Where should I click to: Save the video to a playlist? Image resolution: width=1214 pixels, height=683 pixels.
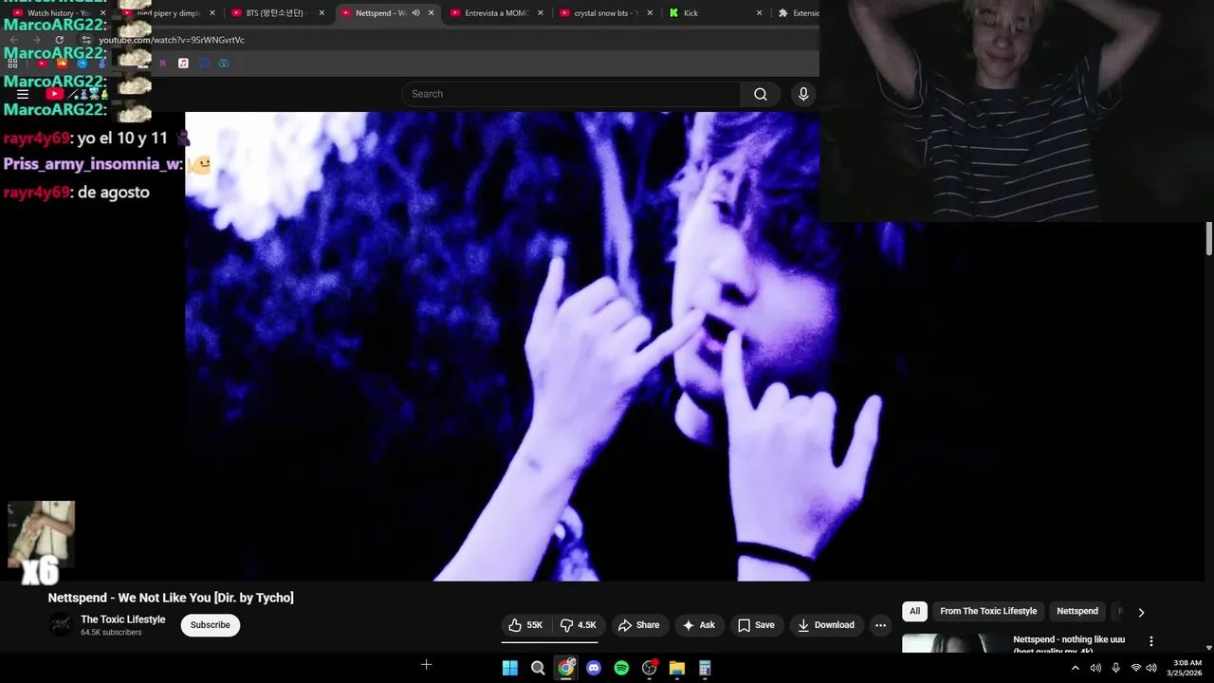click(756, 625)
